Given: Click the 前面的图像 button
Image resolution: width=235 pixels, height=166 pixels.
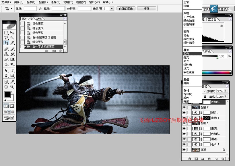Looking at the screenshot, I should [x=126, y=9].
